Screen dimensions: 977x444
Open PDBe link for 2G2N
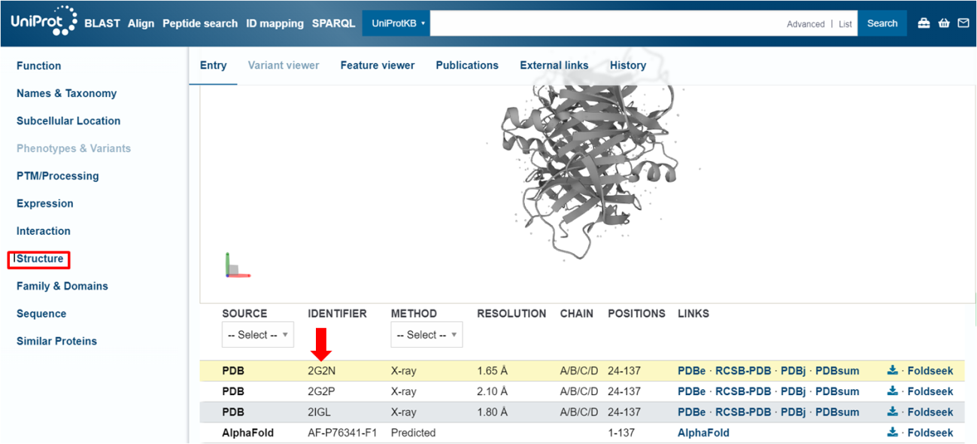click(692, 371)
